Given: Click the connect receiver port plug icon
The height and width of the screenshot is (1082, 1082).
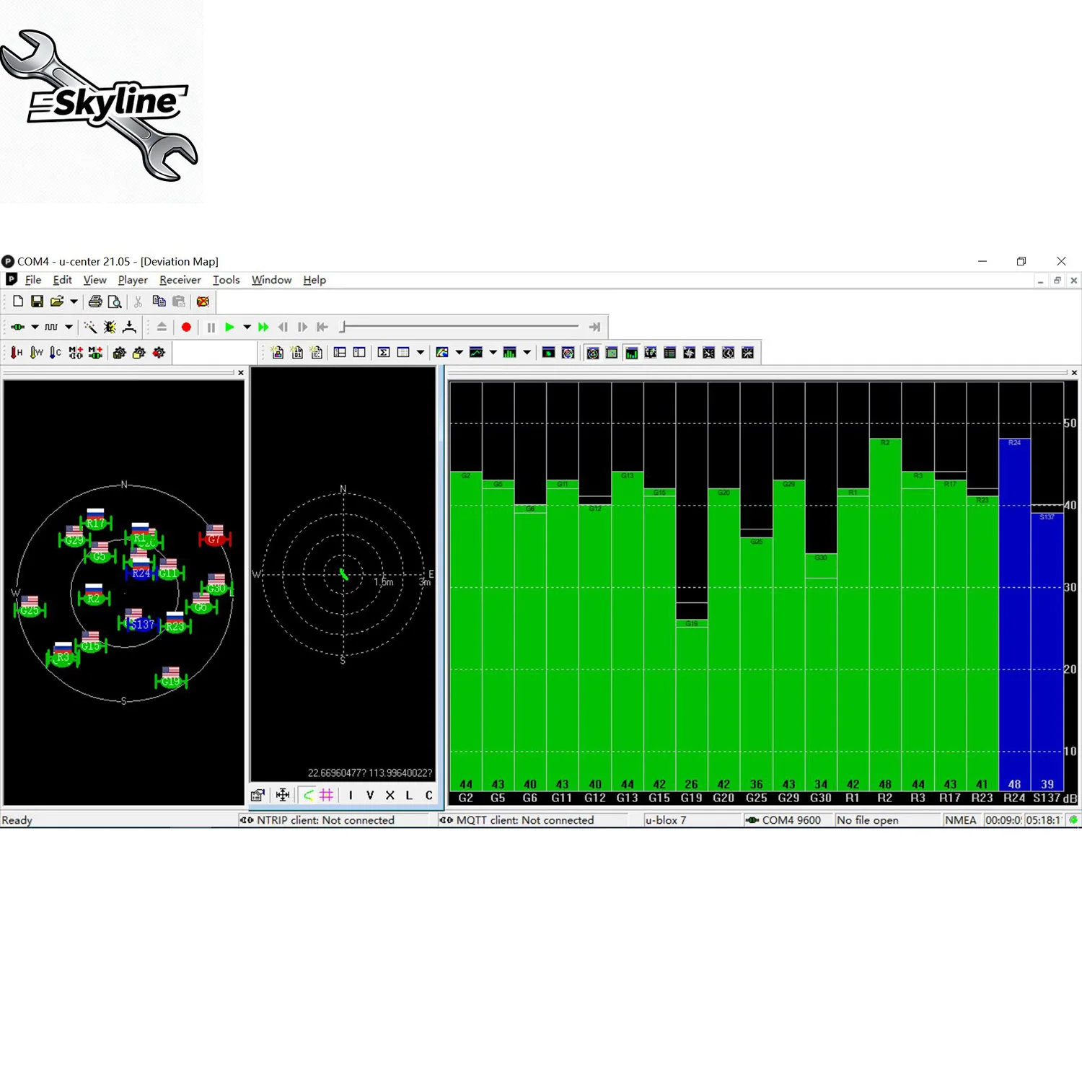Looking at the screenshot, I should [x=17, y=327].
